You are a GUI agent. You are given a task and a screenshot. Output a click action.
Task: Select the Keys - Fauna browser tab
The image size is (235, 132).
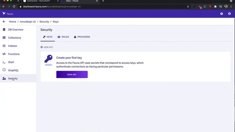coord(72,1)
